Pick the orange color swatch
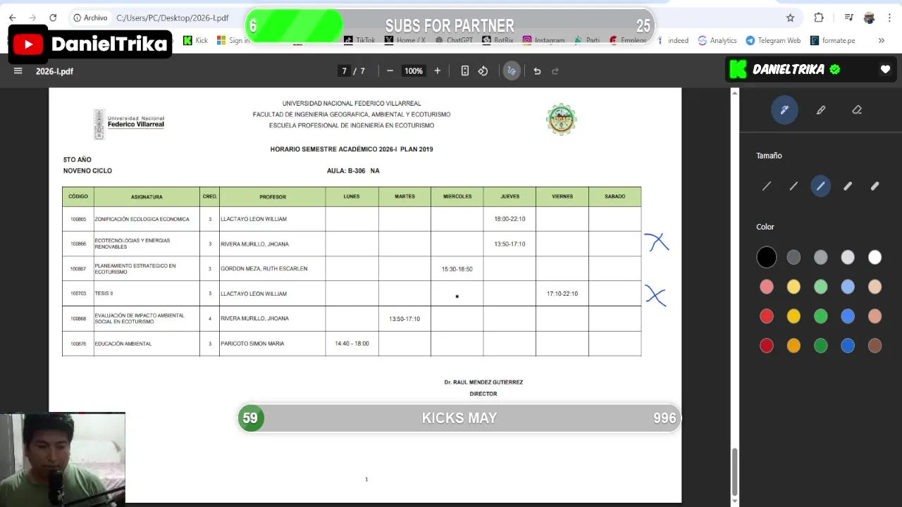 coord(793,346)
